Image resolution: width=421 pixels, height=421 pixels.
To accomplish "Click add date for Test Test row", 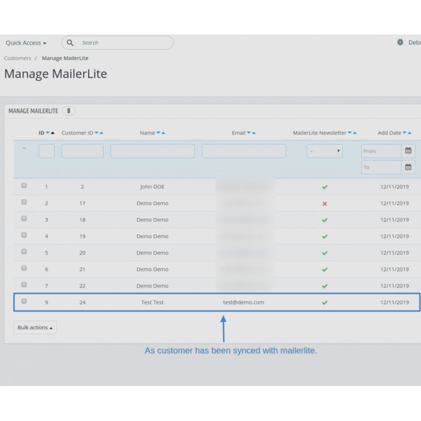I will pos(395,302).
